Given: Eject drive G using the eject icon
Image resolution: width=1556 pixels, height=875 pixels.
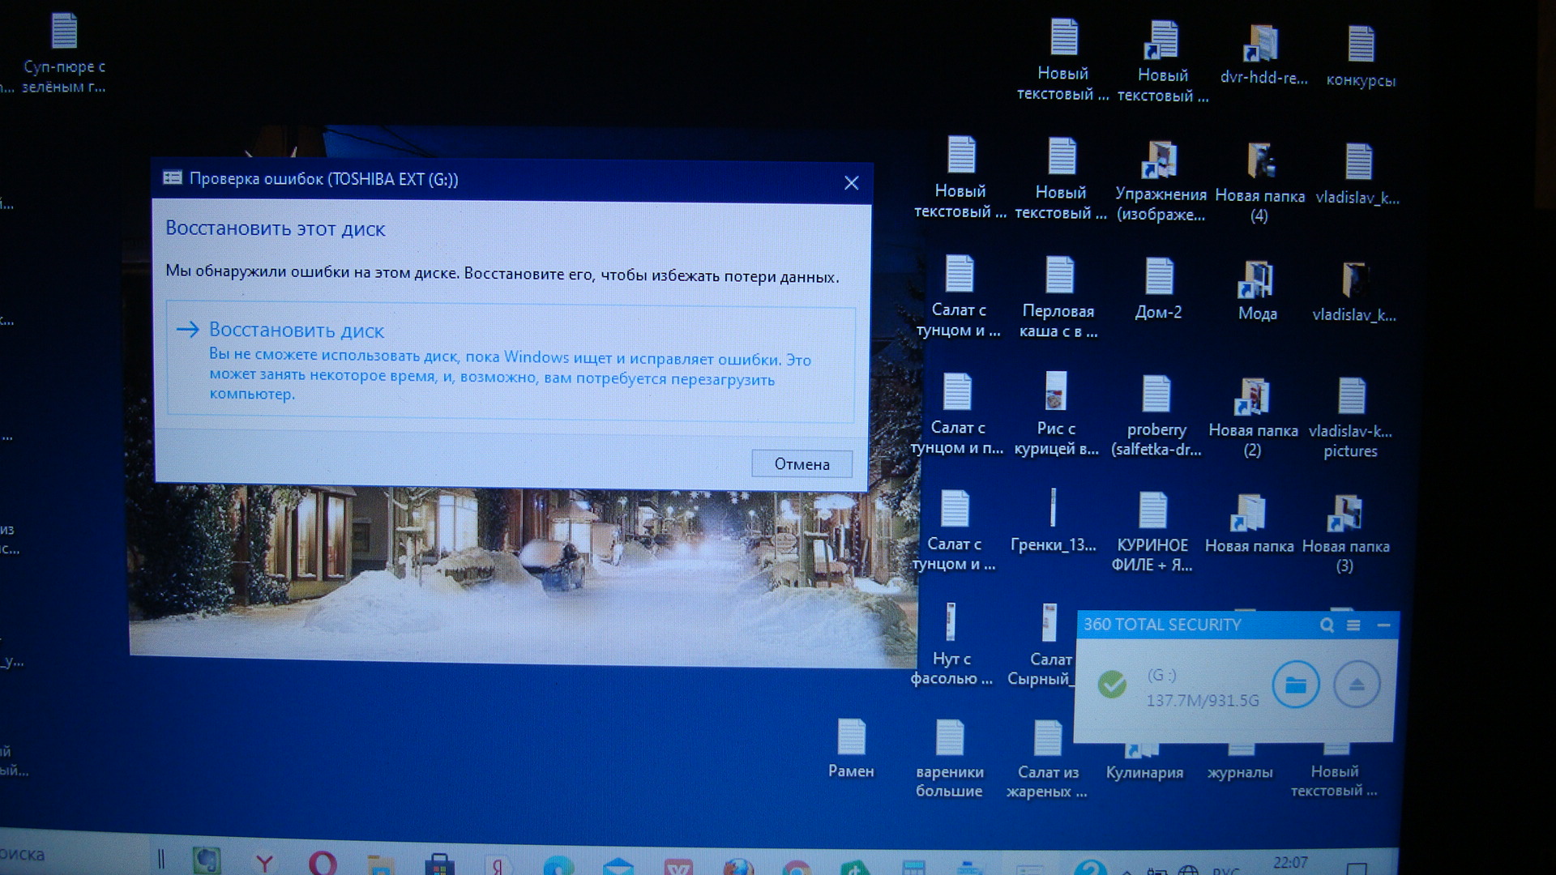Looking at the screenshot, I should pos(1357,685).
